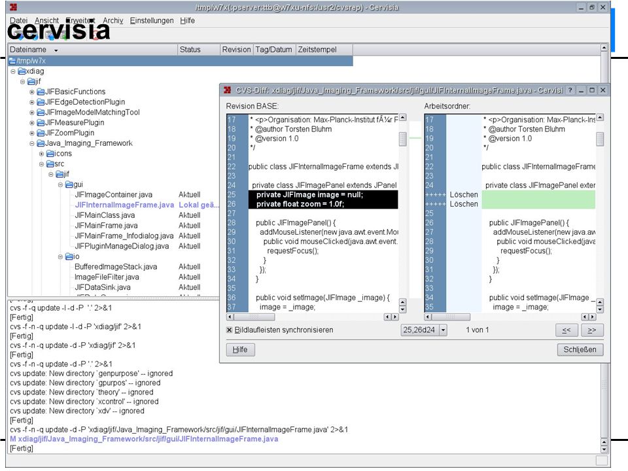Click the Tag/Datum column header
The image size is (628, 471).
[274, 50]
